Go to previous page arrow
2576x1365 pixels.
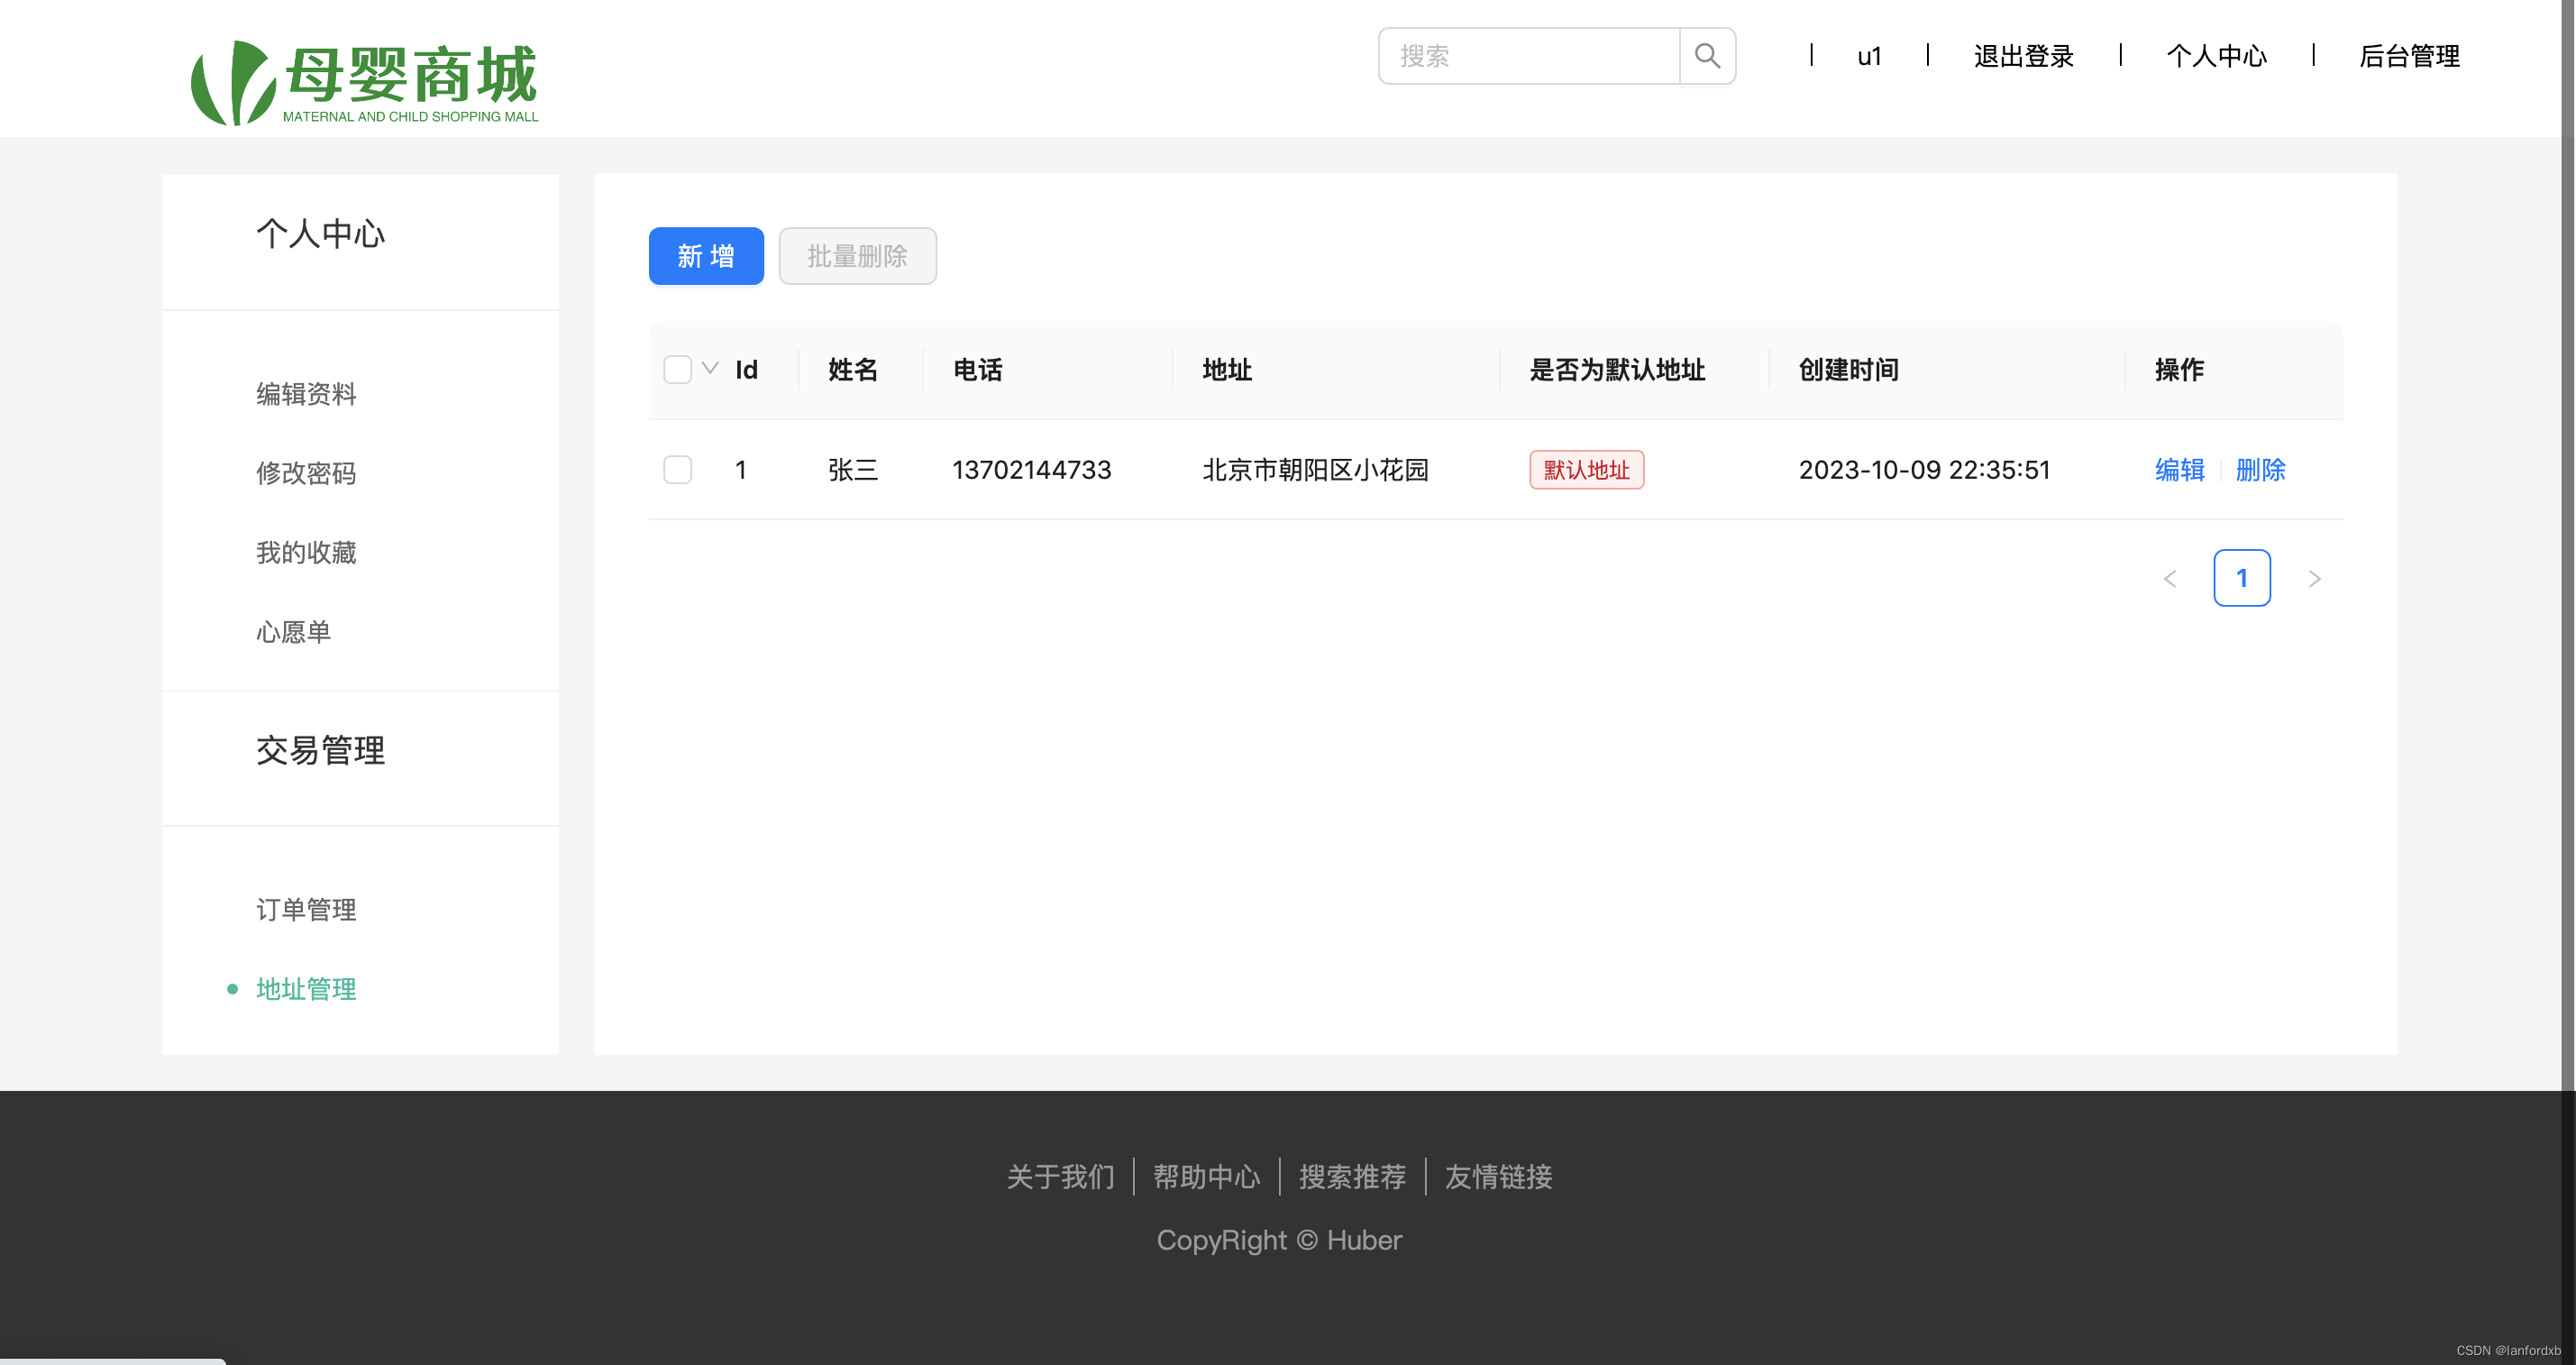(x=2169, y=579)
